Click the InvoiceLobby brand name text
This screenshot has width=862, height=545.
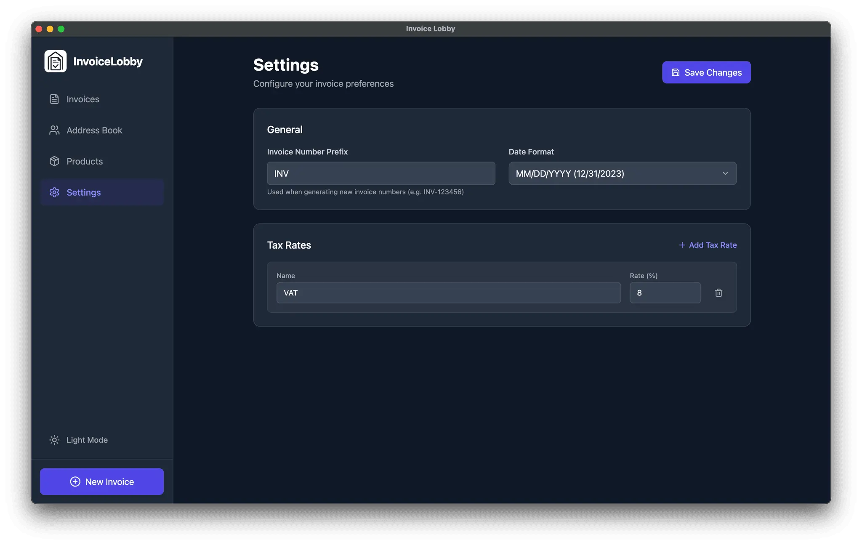point(108,61)
